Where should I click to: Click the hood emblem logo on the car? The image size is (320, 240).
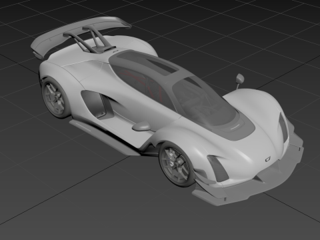268,159
